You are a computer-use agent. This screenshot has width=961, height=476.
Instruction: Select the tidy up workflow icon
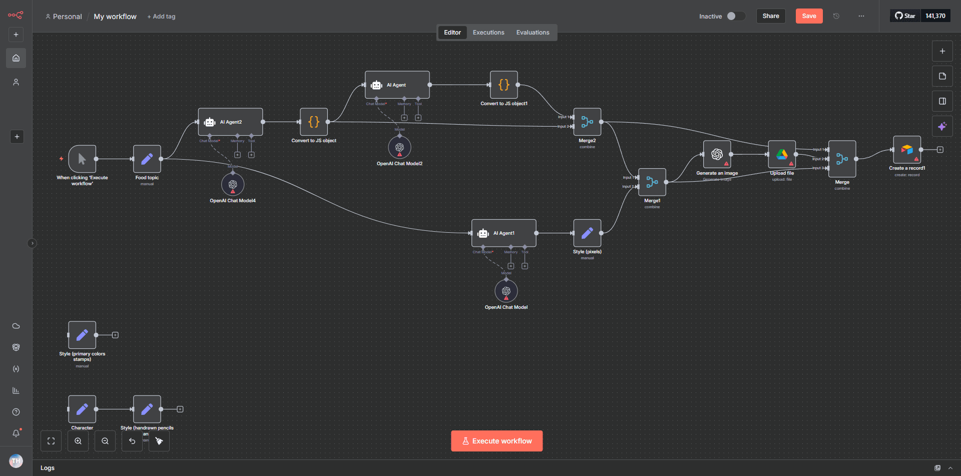pos(159,440)
